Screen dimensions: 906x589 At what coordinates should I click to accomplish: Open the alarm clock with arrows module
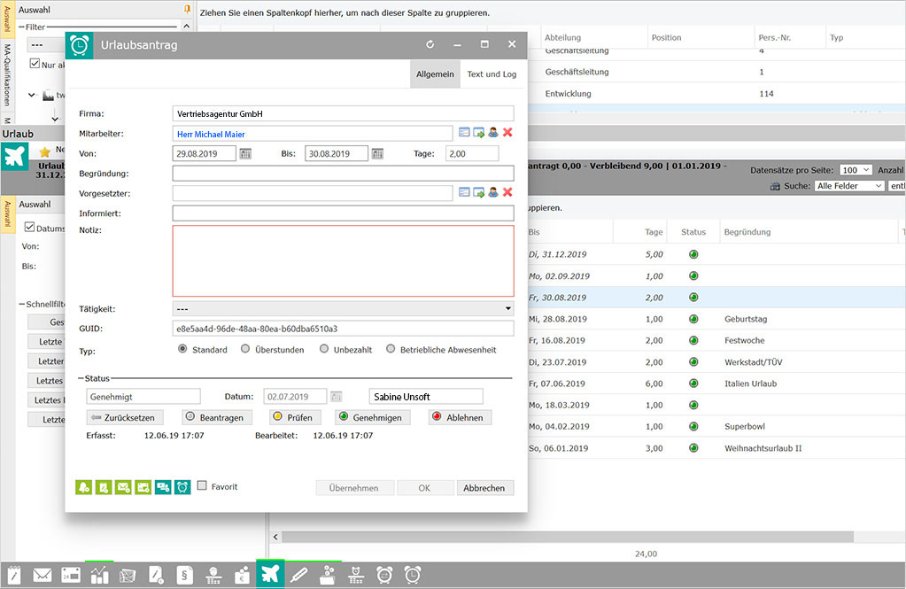click(384, 575)
